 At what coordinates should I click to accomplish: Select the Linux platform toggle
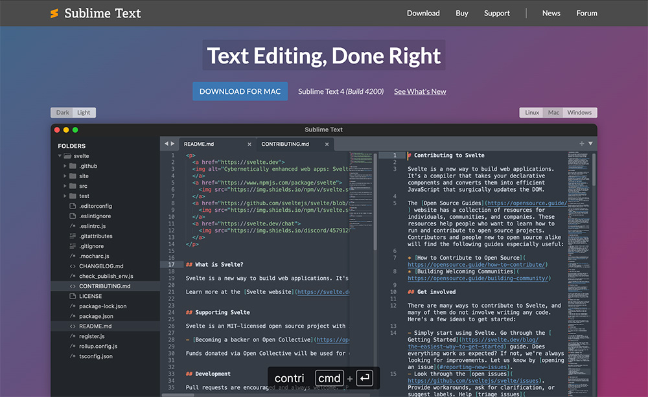[x=532, y=113]
